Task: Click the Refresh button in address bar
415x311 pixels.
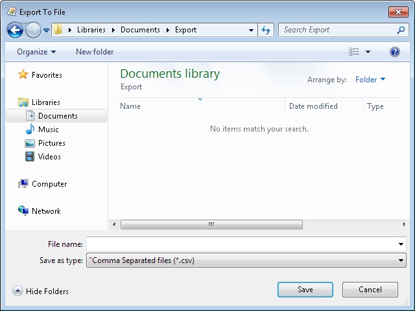Action: [x=266, y=30]
